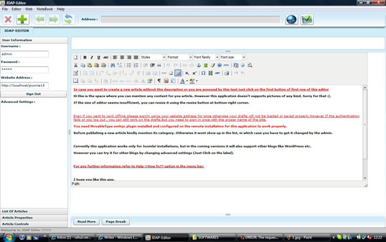Open the NoteBook menu
The image size is (386, 242).
(x=44, y=9)
